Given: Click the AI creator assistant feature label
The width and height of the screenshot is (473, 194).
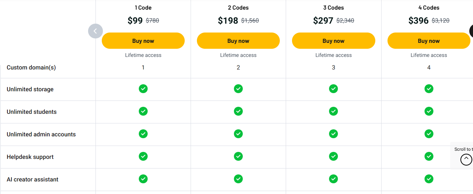Looking at the screenshot, I should [33, 180].
